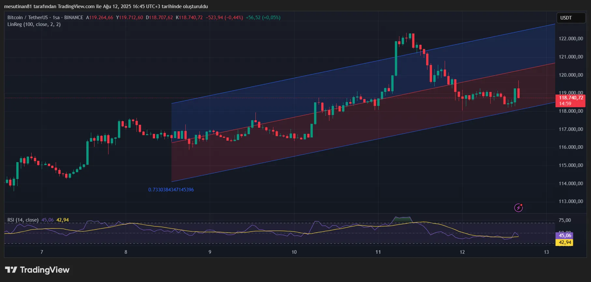Screen dimensions: 591x282
Task: Click the RSI MA value label 42,94 on scale
Action: point(565,242)
